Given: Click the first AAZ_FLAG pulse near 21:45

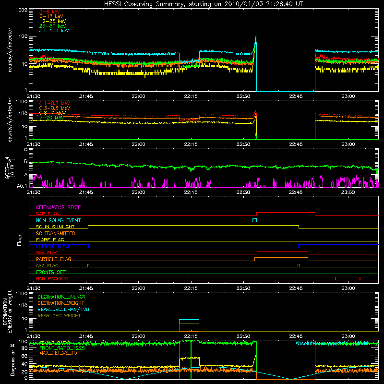Looking at the screenshot, I should 88,265.
